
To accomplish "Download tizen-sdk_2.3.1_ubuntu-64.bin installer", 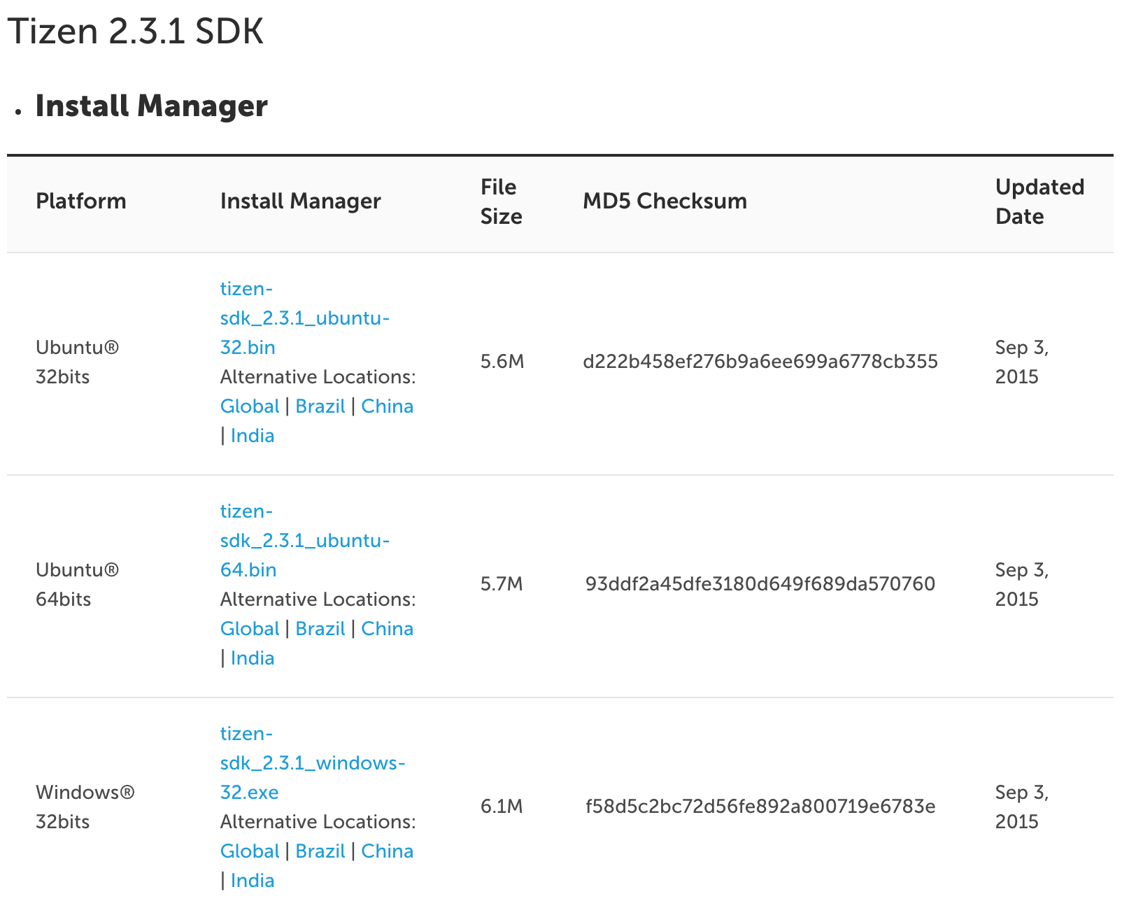I will tap(305, 541).
